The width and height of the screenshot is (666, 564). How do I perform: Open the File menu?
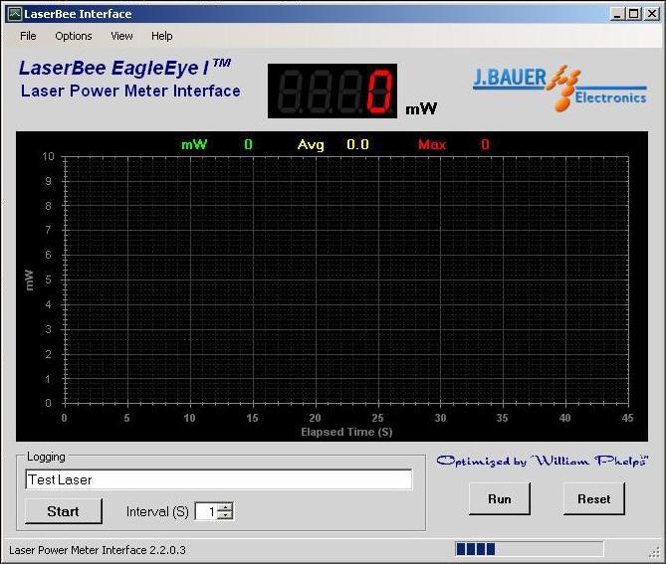(28, 36)
